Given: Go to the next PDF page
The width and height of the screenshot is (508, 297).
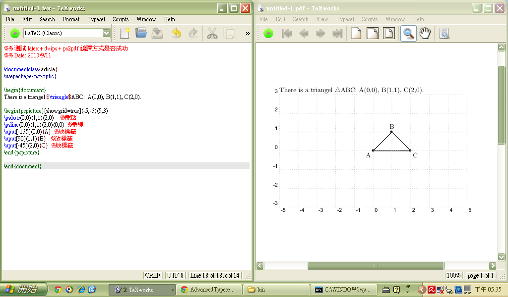Looking at the screenshot, I should pos(321,34).
